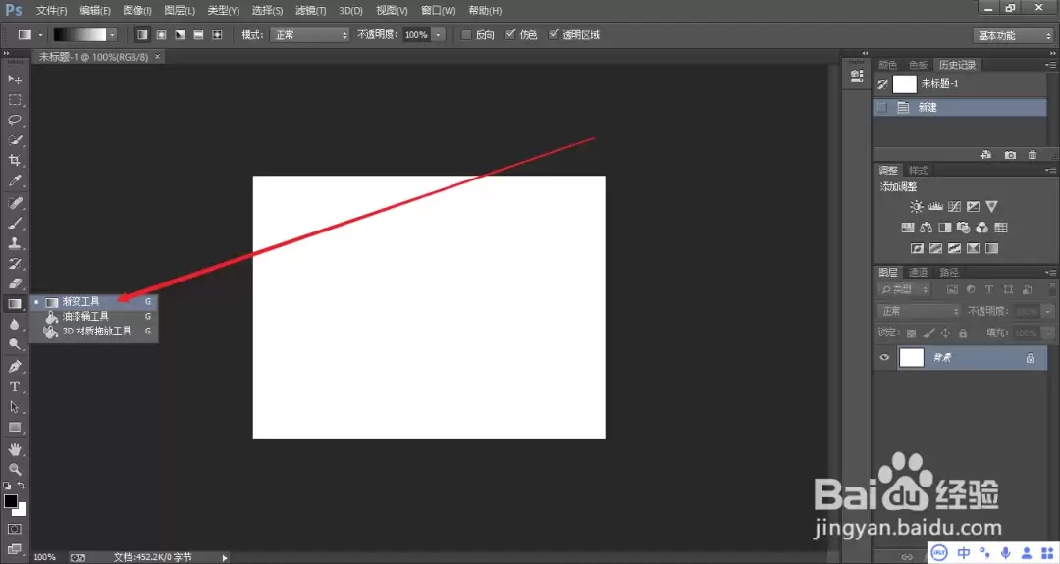1060x564 pixels.
Task: Set history brush source on 新建 state
Action: (882, 107)
